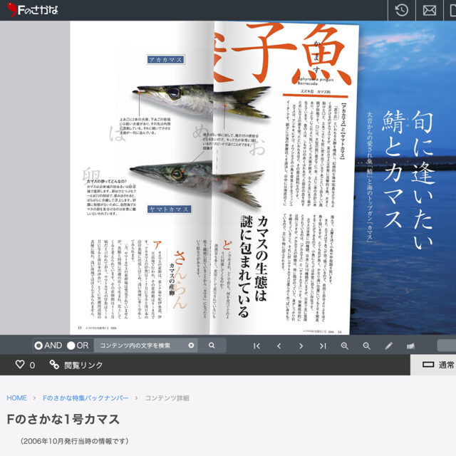Click the カマスの生態は謎に包まれている headline
Viewport: 456px width, 456px height.
click(x=254, y=266)
